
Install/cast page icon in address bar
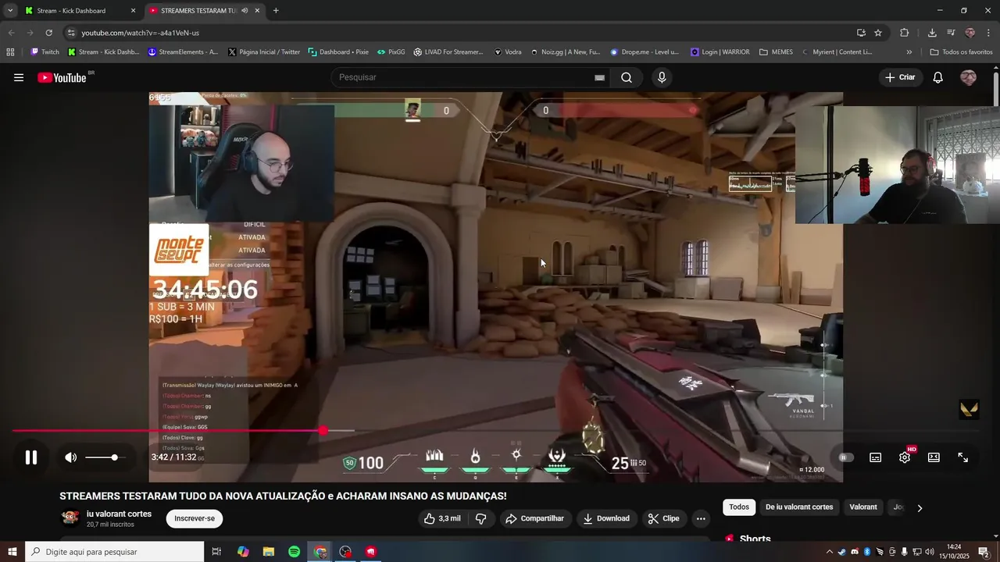[x=861, y=33]
